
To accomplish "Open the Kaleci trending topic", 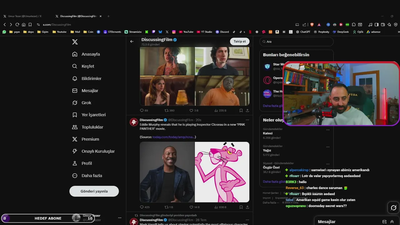I will [268, 133].
